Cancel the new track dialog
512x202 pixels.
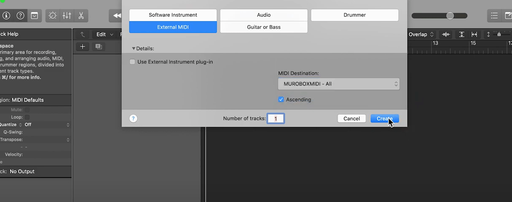(x=351, y=119)
